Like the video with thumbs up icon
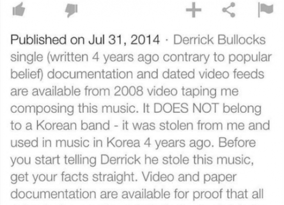Image resolution: width=284 pixels, height=205 pixels. pos(18,9)
